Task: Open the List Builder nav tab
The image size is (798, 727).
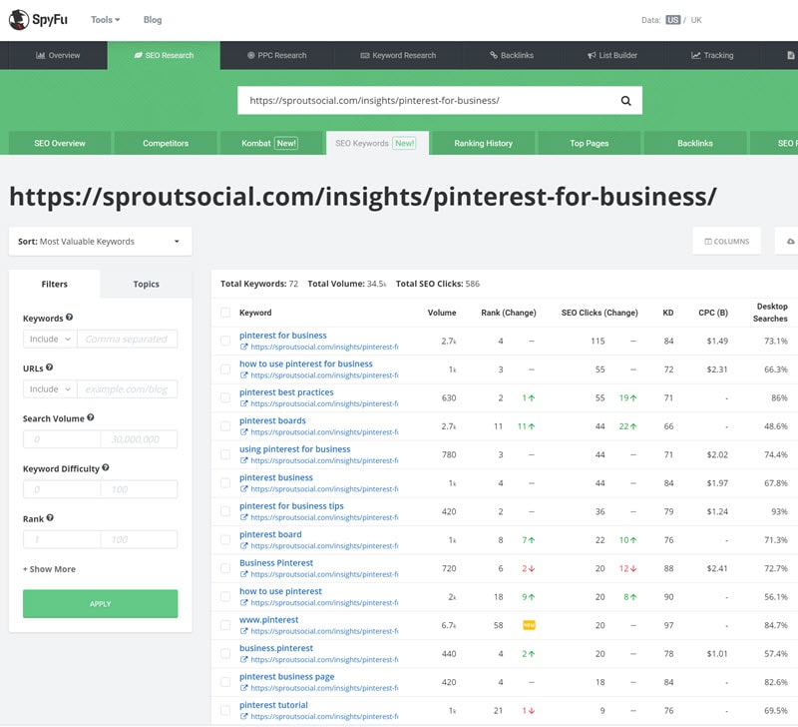Action: click(612, 56)
